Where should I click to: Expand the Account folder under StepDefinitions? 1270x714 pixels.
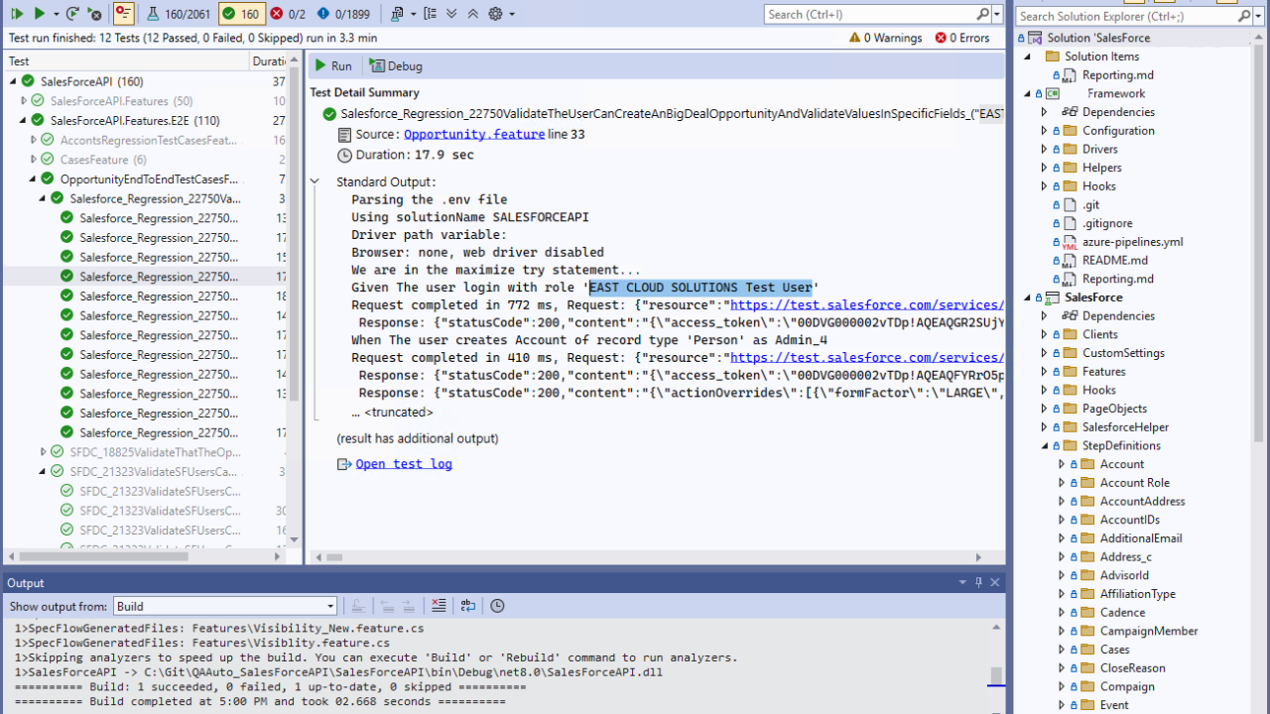click(x=1061, y=464)
